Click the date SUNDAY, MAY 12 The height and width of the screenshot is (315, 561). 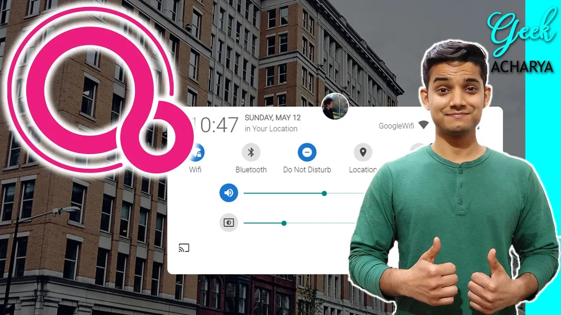point(273,118)
